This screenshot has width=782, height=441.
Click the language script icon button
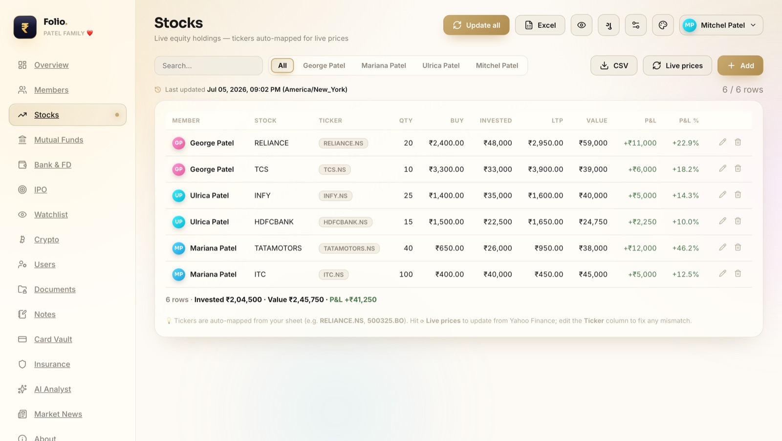click(x=608, y=25)
